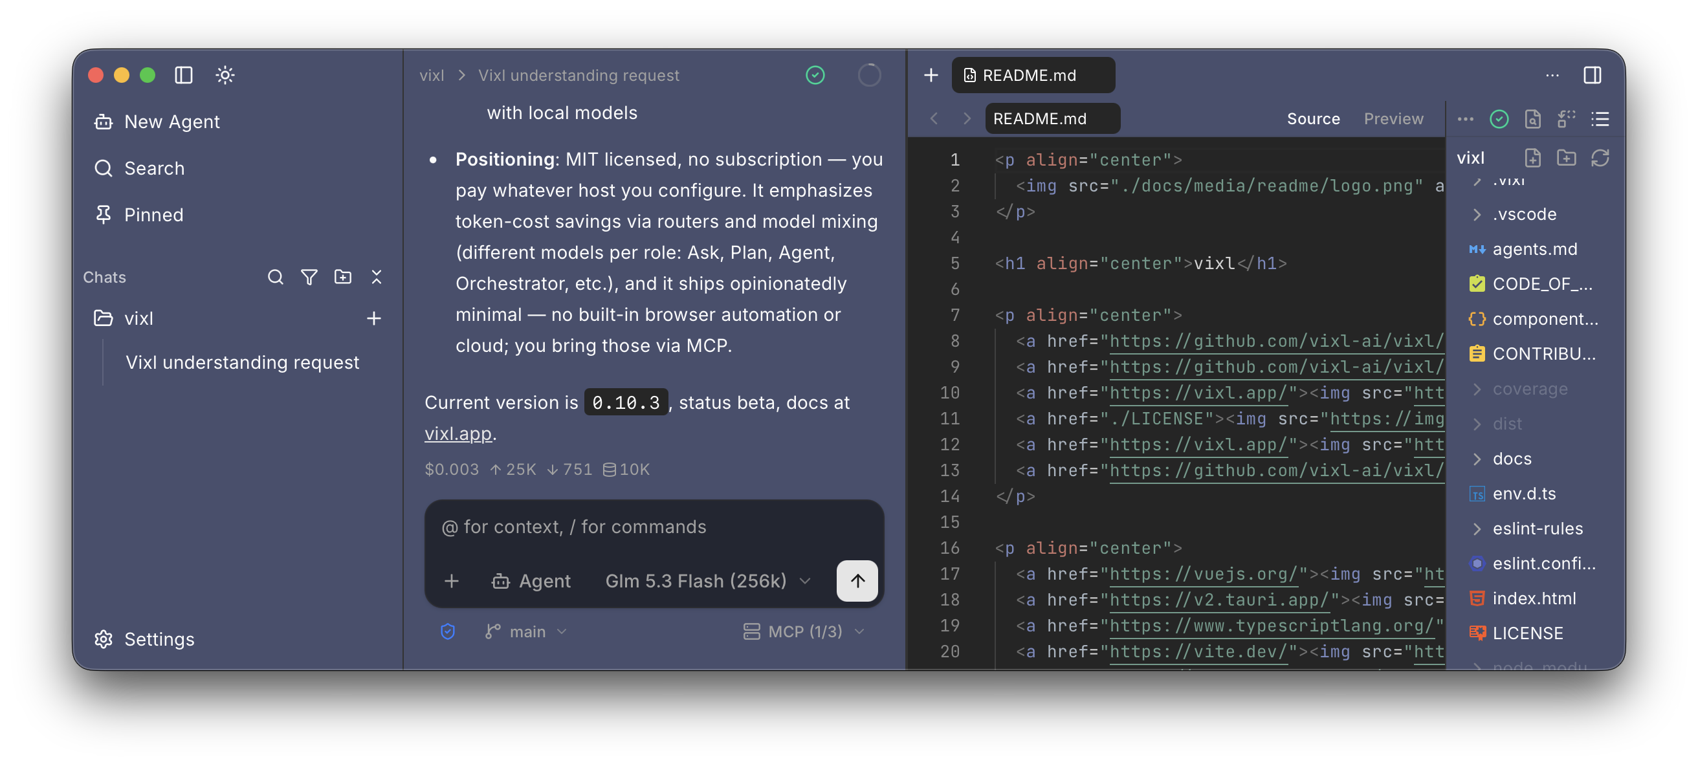Open editor more options ellipsis
This screenshot has width=1698, height=766.
(x=1552, y=75)
